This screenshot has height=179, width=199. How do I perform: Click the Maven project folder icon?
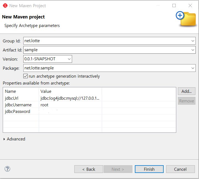click(x=186, y=19)
